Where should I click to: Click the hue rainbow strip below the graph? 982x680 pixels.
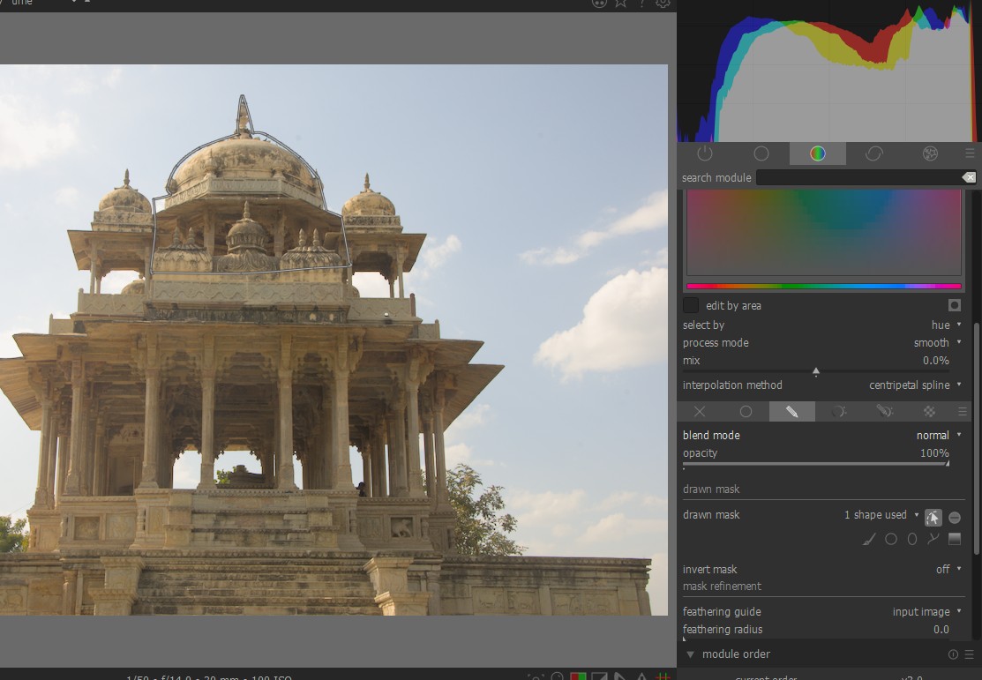pyautogui.click(x=823, y=286)
